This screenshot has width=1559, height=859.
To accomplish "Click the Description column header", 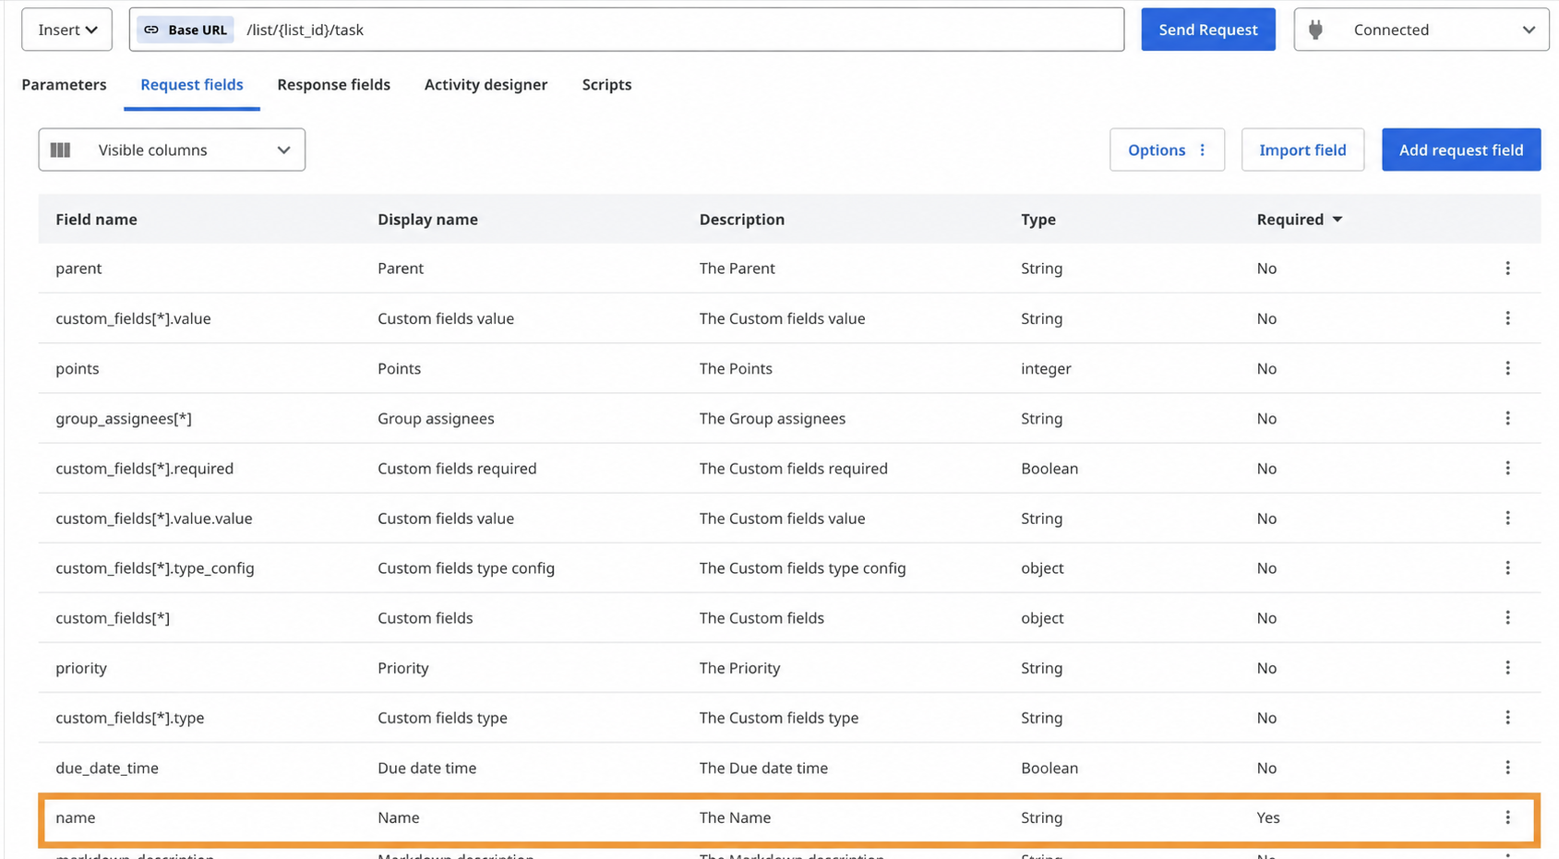I will coord(742,219).
